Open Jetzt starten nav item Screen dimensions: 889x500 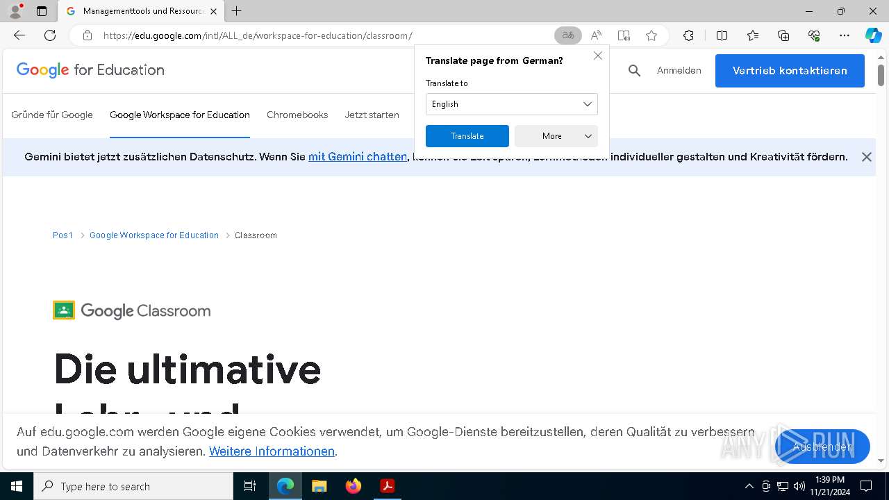click(x=372, y=115)
